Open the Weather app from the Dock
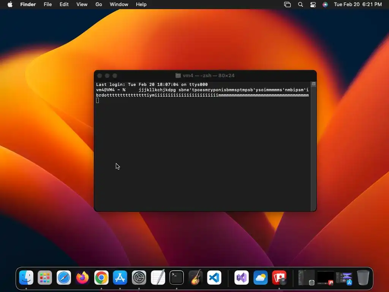The image size is (389, 292). pyautogui.click(x=261, y=278)
